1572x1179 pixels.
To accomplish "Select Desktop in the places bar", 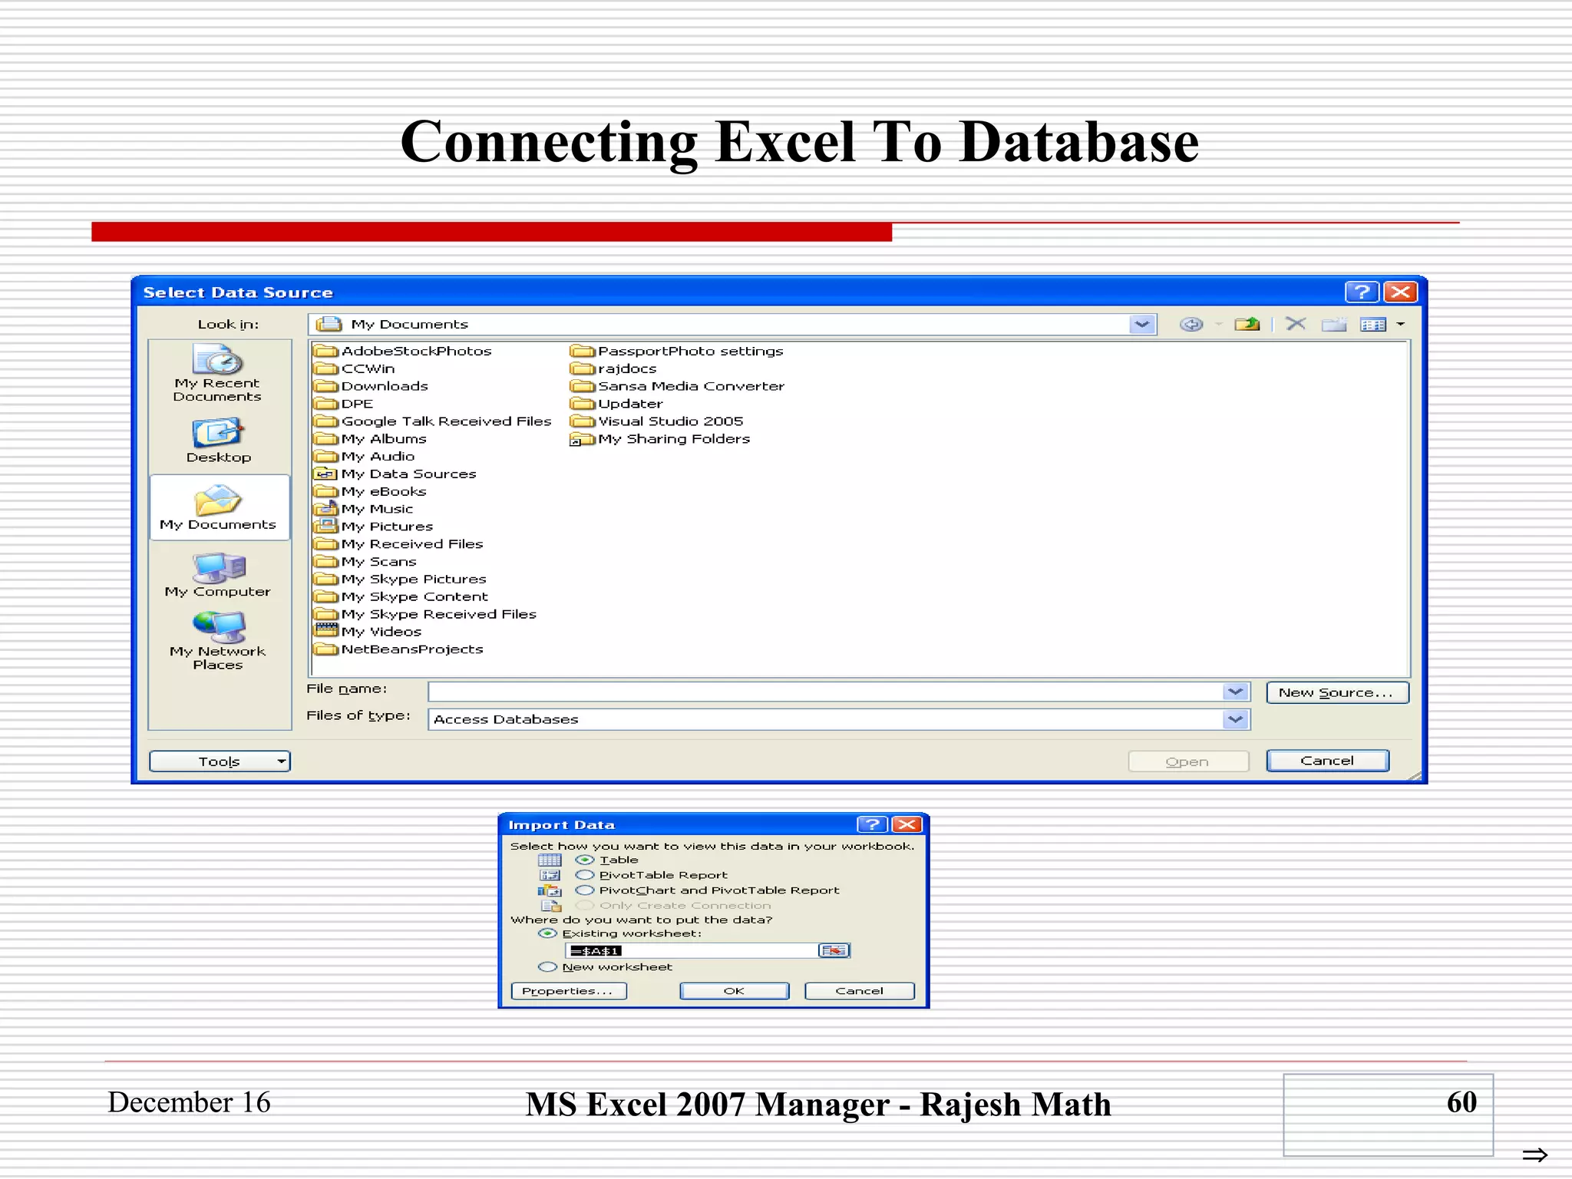I will tap(219, 441).
